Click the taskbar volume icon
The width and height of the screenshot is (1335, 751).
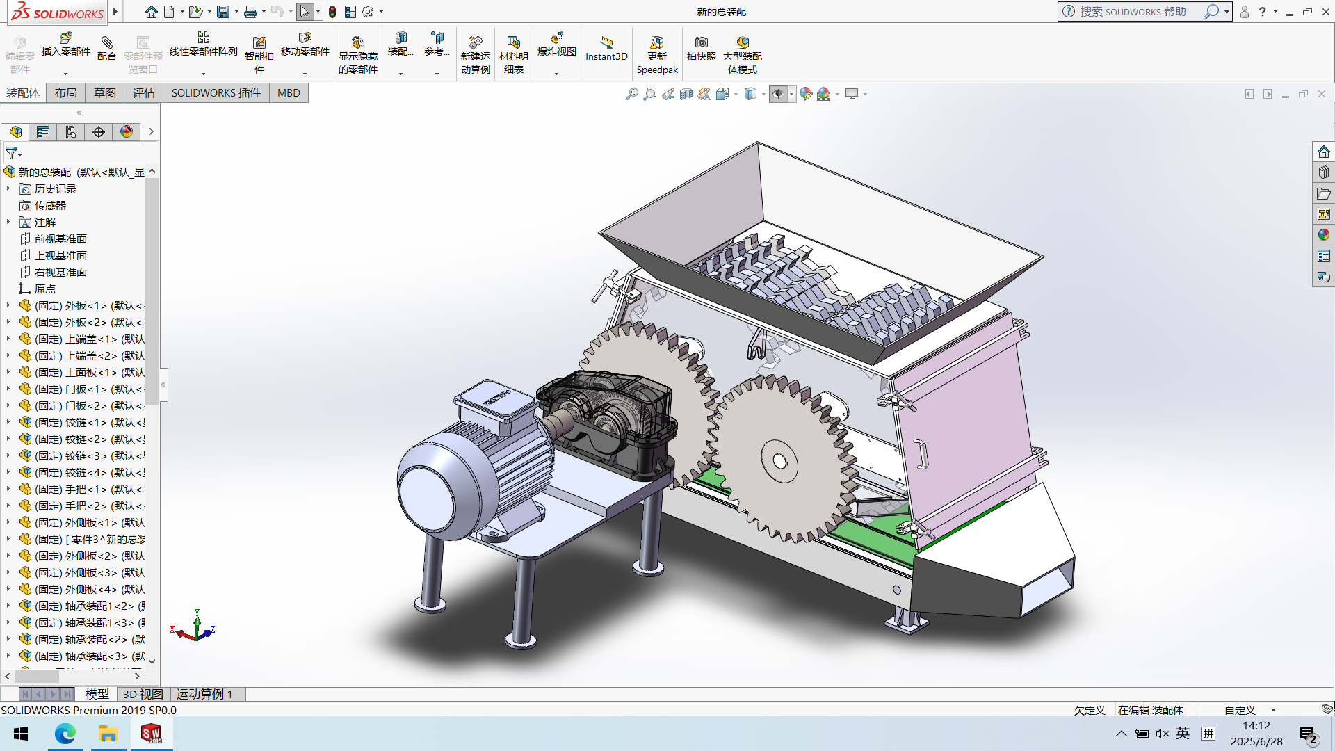coord(1162,734)
